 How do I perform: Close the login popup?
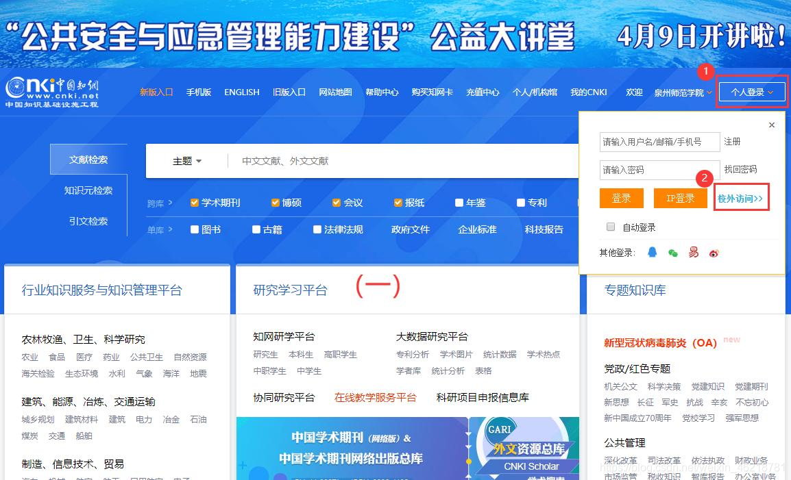tap(772, 125)
